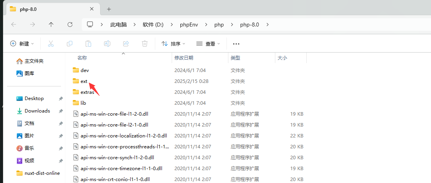Sort by 修改日期 column header
The image size is (431, 183).
[x=184, y=58]
